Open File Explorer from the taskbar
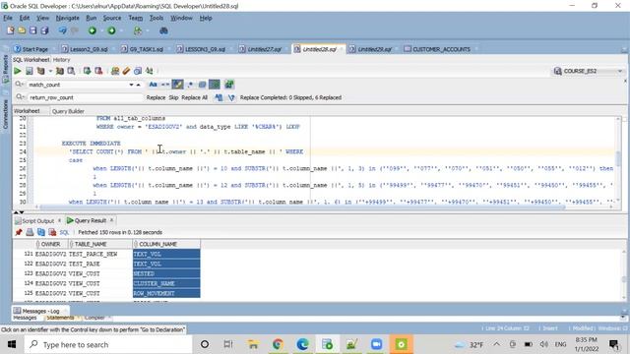This screenshot has width=630, height=354. point(253,344)
